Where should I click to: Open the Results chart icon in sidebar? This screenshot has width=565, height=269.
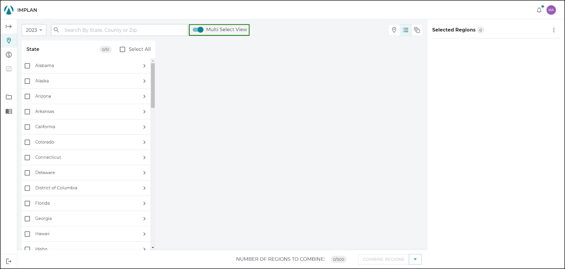pos(9,69)
